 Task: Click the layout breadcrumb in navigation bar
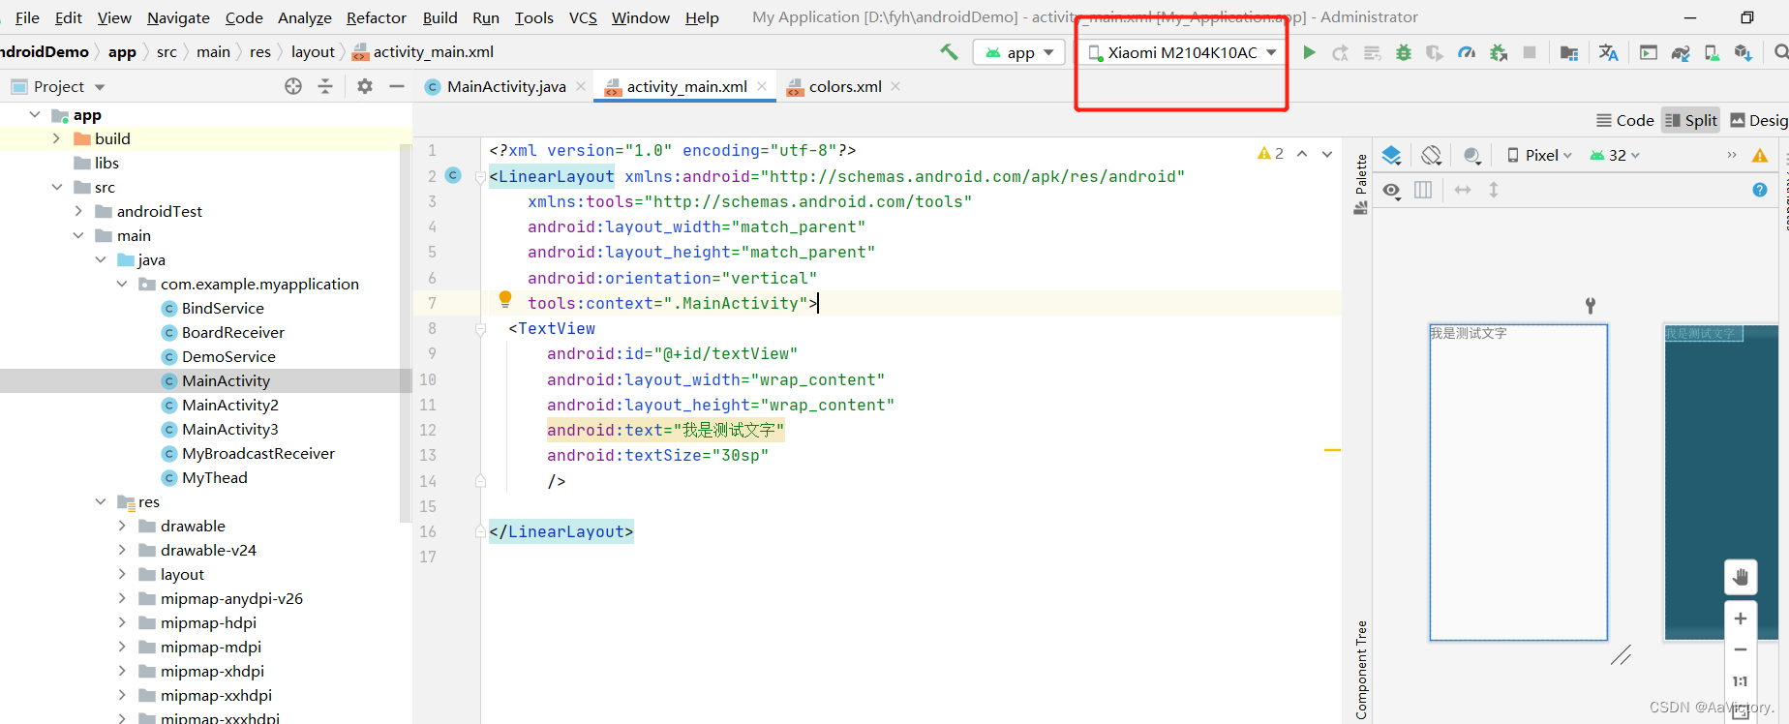(x=313, y=52)
